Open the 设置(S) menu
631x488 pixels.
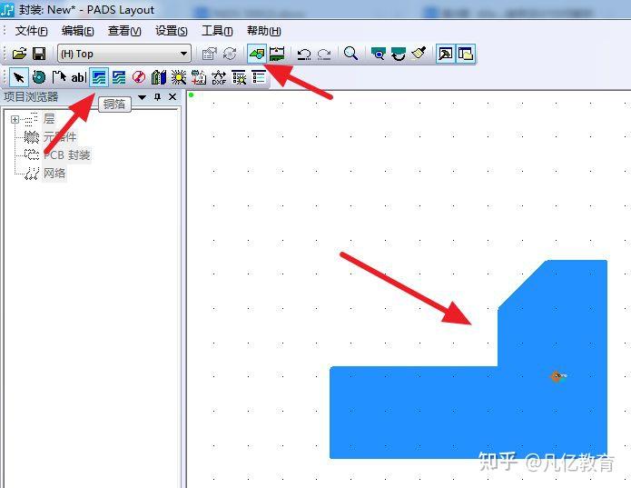[x=172, y=31]
